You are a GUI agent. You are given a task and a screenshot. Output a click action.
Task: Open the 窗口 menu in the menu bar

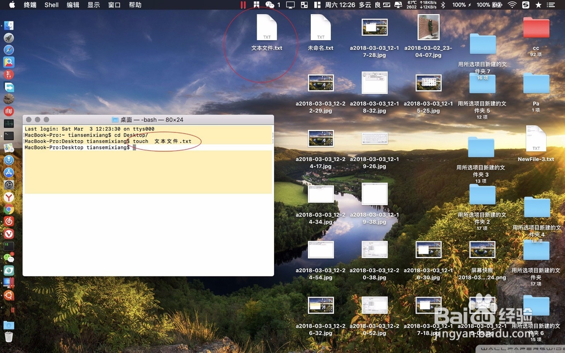coord(113,5)
